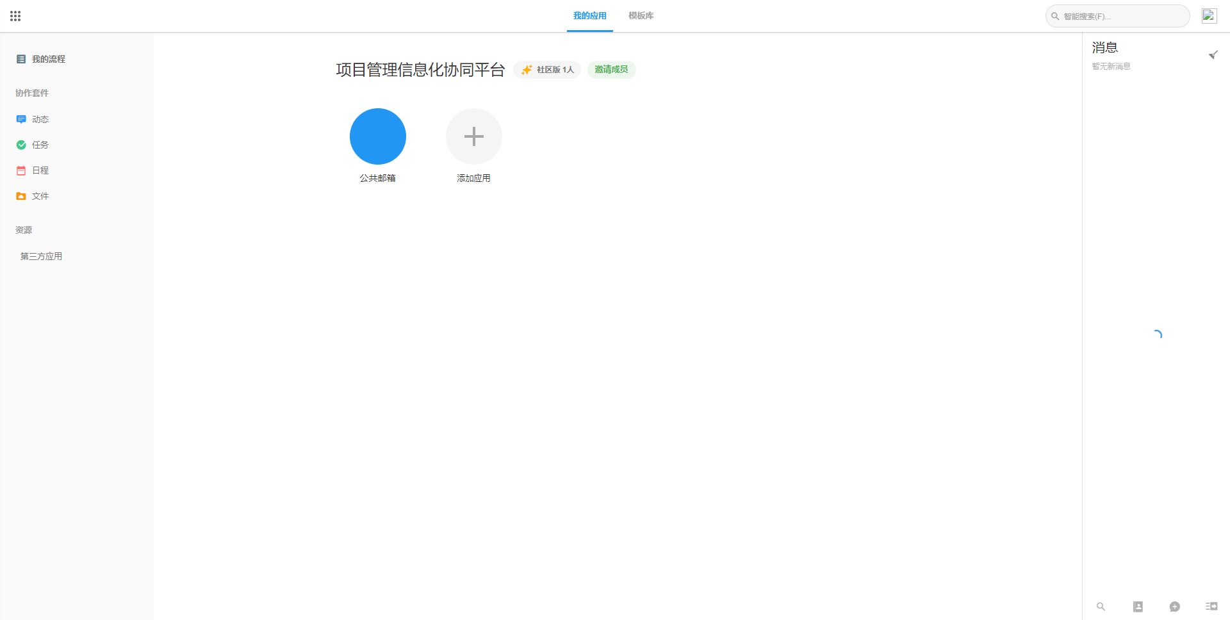This screenshot has height=620, width=1230.
Task: Collapse message panel icon in footer
Action: pos(1211,607)
